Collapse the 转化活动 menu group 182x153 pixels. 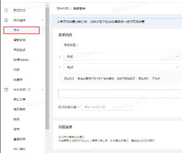(x=42, y=90)
